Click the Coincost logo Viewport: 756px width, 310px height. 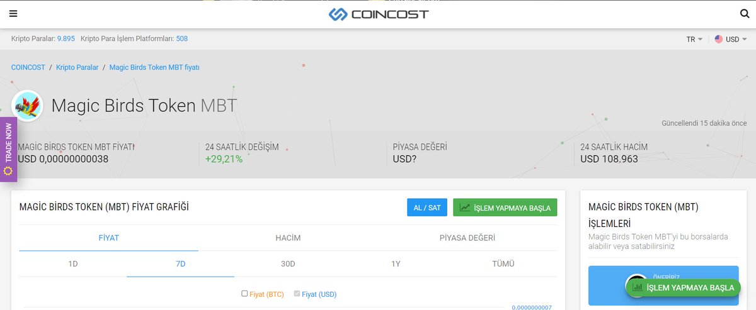378,14
